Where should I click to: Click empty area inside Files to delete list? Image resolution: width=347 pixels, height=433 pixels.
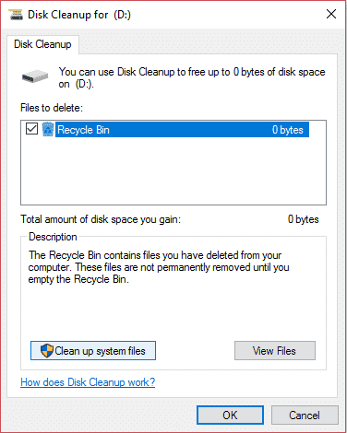coord(173,171)
